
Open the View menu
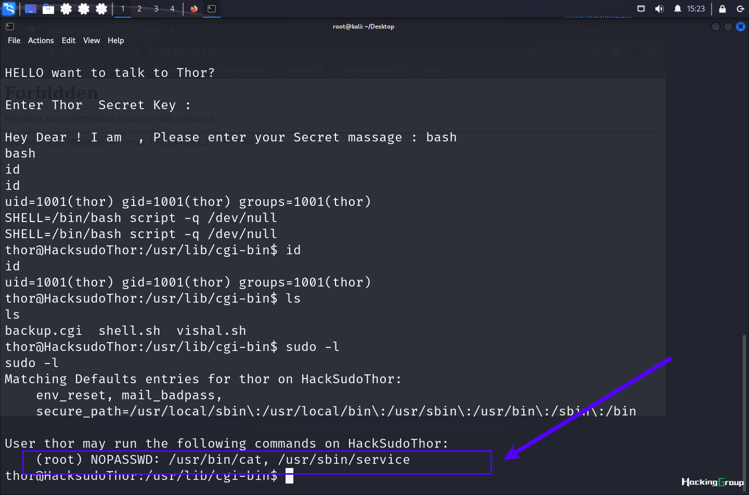click(x=92, y=41)
